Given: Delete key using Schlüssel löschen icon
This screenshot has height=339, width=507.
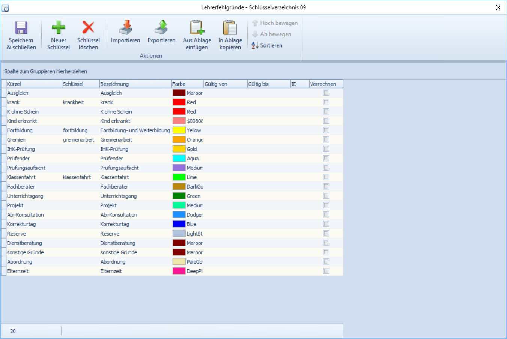Looking at the screenshot, I should [88, 28].
